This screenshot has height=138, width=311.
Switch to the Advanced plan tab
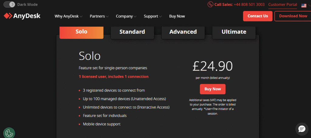(x=183, y=32)
